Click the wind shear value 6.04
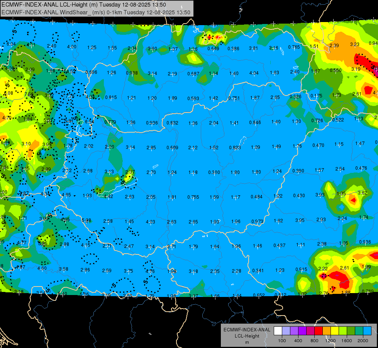 pyautogui.click(x=11, y=44)
